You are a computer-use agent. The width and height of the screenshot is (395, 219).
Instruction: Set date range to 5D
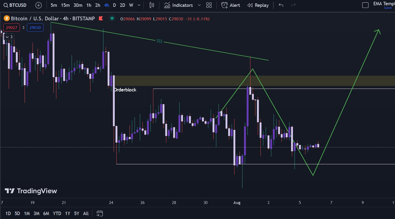pyautogui.click(x=17, y=213)
